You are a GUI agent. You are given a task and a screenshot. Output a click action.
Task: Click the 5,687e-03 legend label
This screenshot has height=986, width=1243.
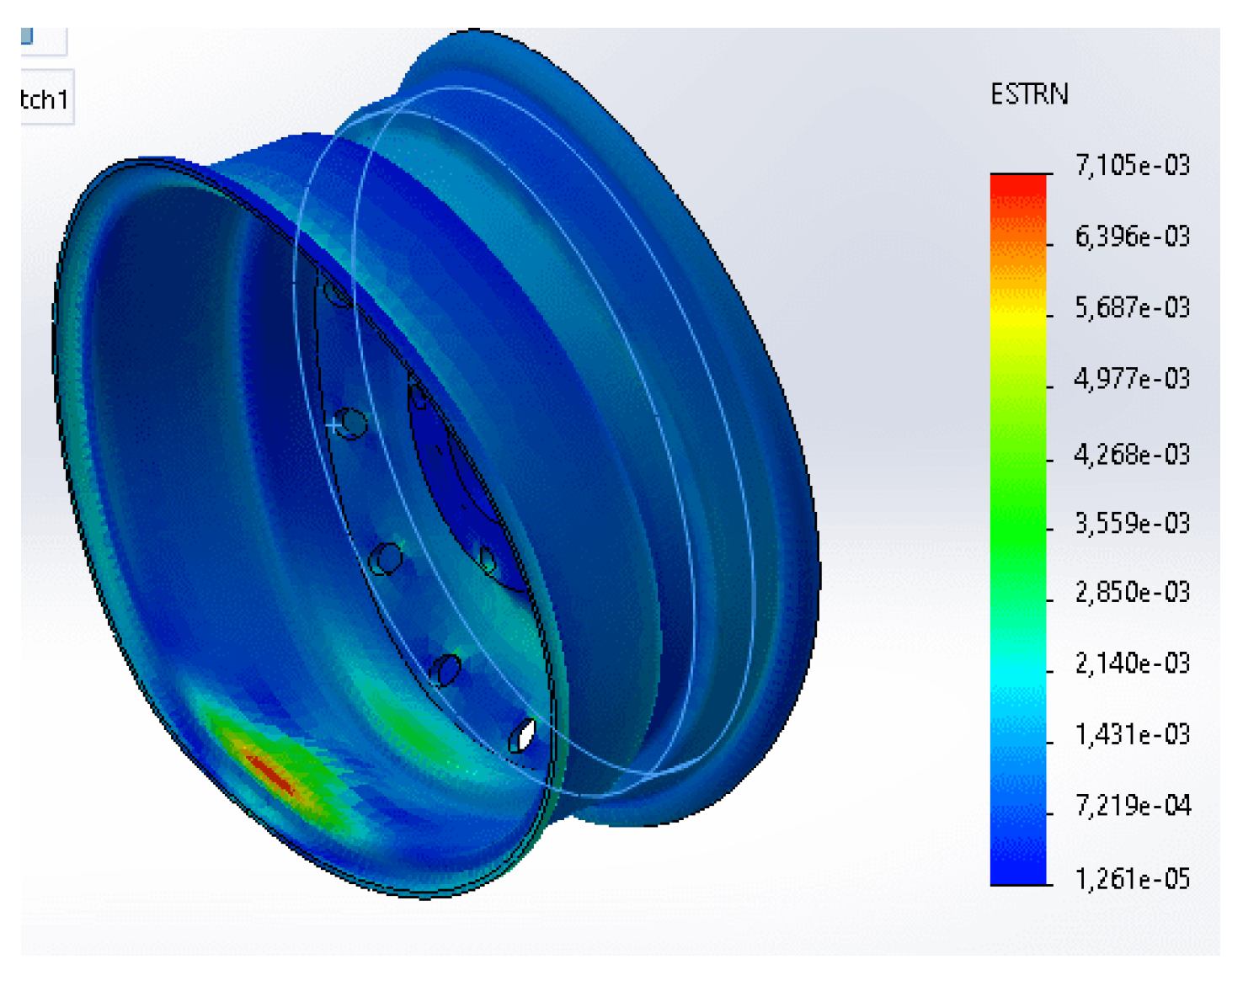(x=1132, y=307)
